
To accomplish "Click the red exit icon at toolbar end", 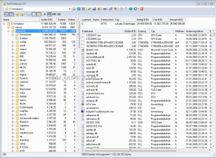I will (142, 9).
